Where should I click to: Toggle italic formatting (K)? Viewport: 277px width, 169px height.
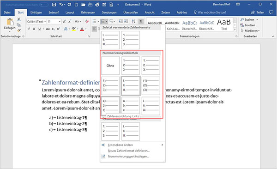tap(34, 29)
